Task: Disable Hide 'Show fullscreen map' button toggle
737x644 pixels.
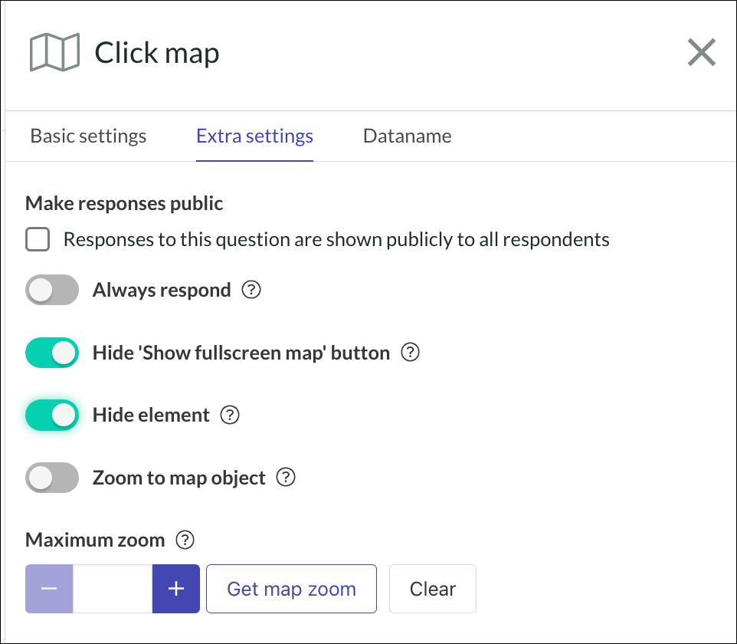Action: point(51,353)
